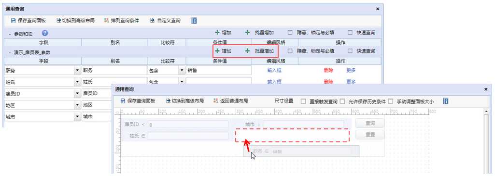This screenshot has height=176, width=495.
Task: Open 包含 comparator dropdown in 职务 row
Action: [182, 70]
